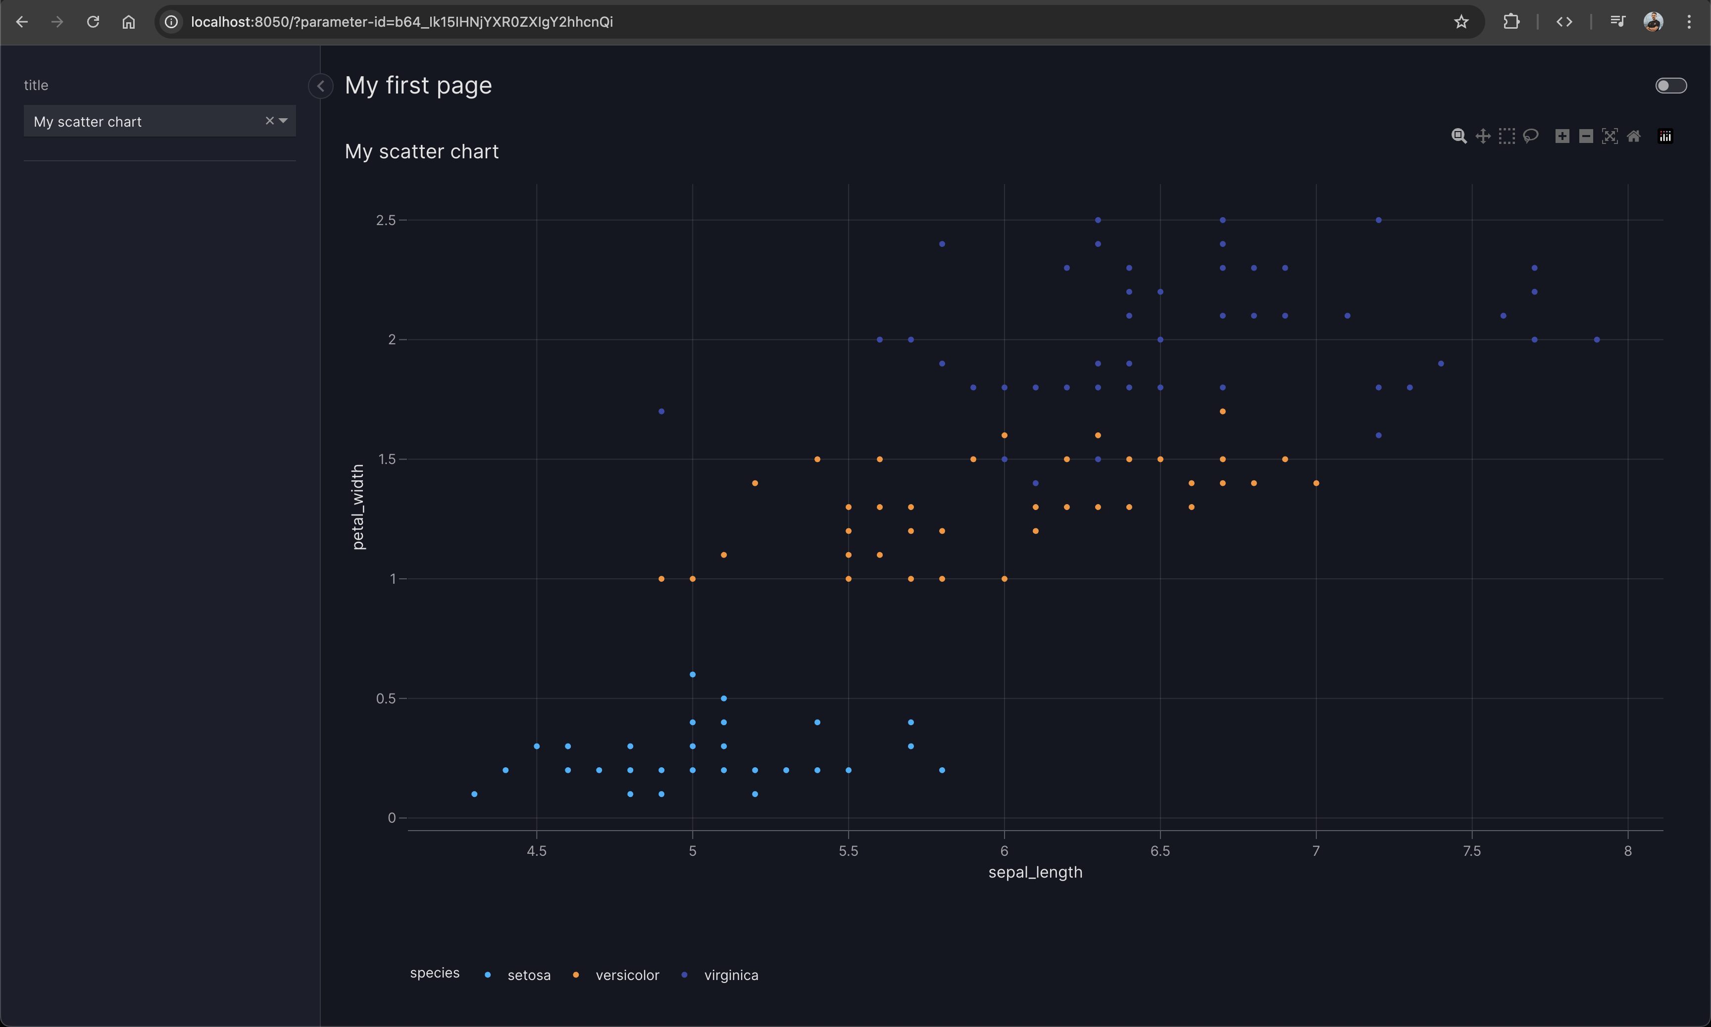Viewport: 1711px width, 1027px height.
Task: Zoom in using the plus modebar button
Action: coord(1562,136)
